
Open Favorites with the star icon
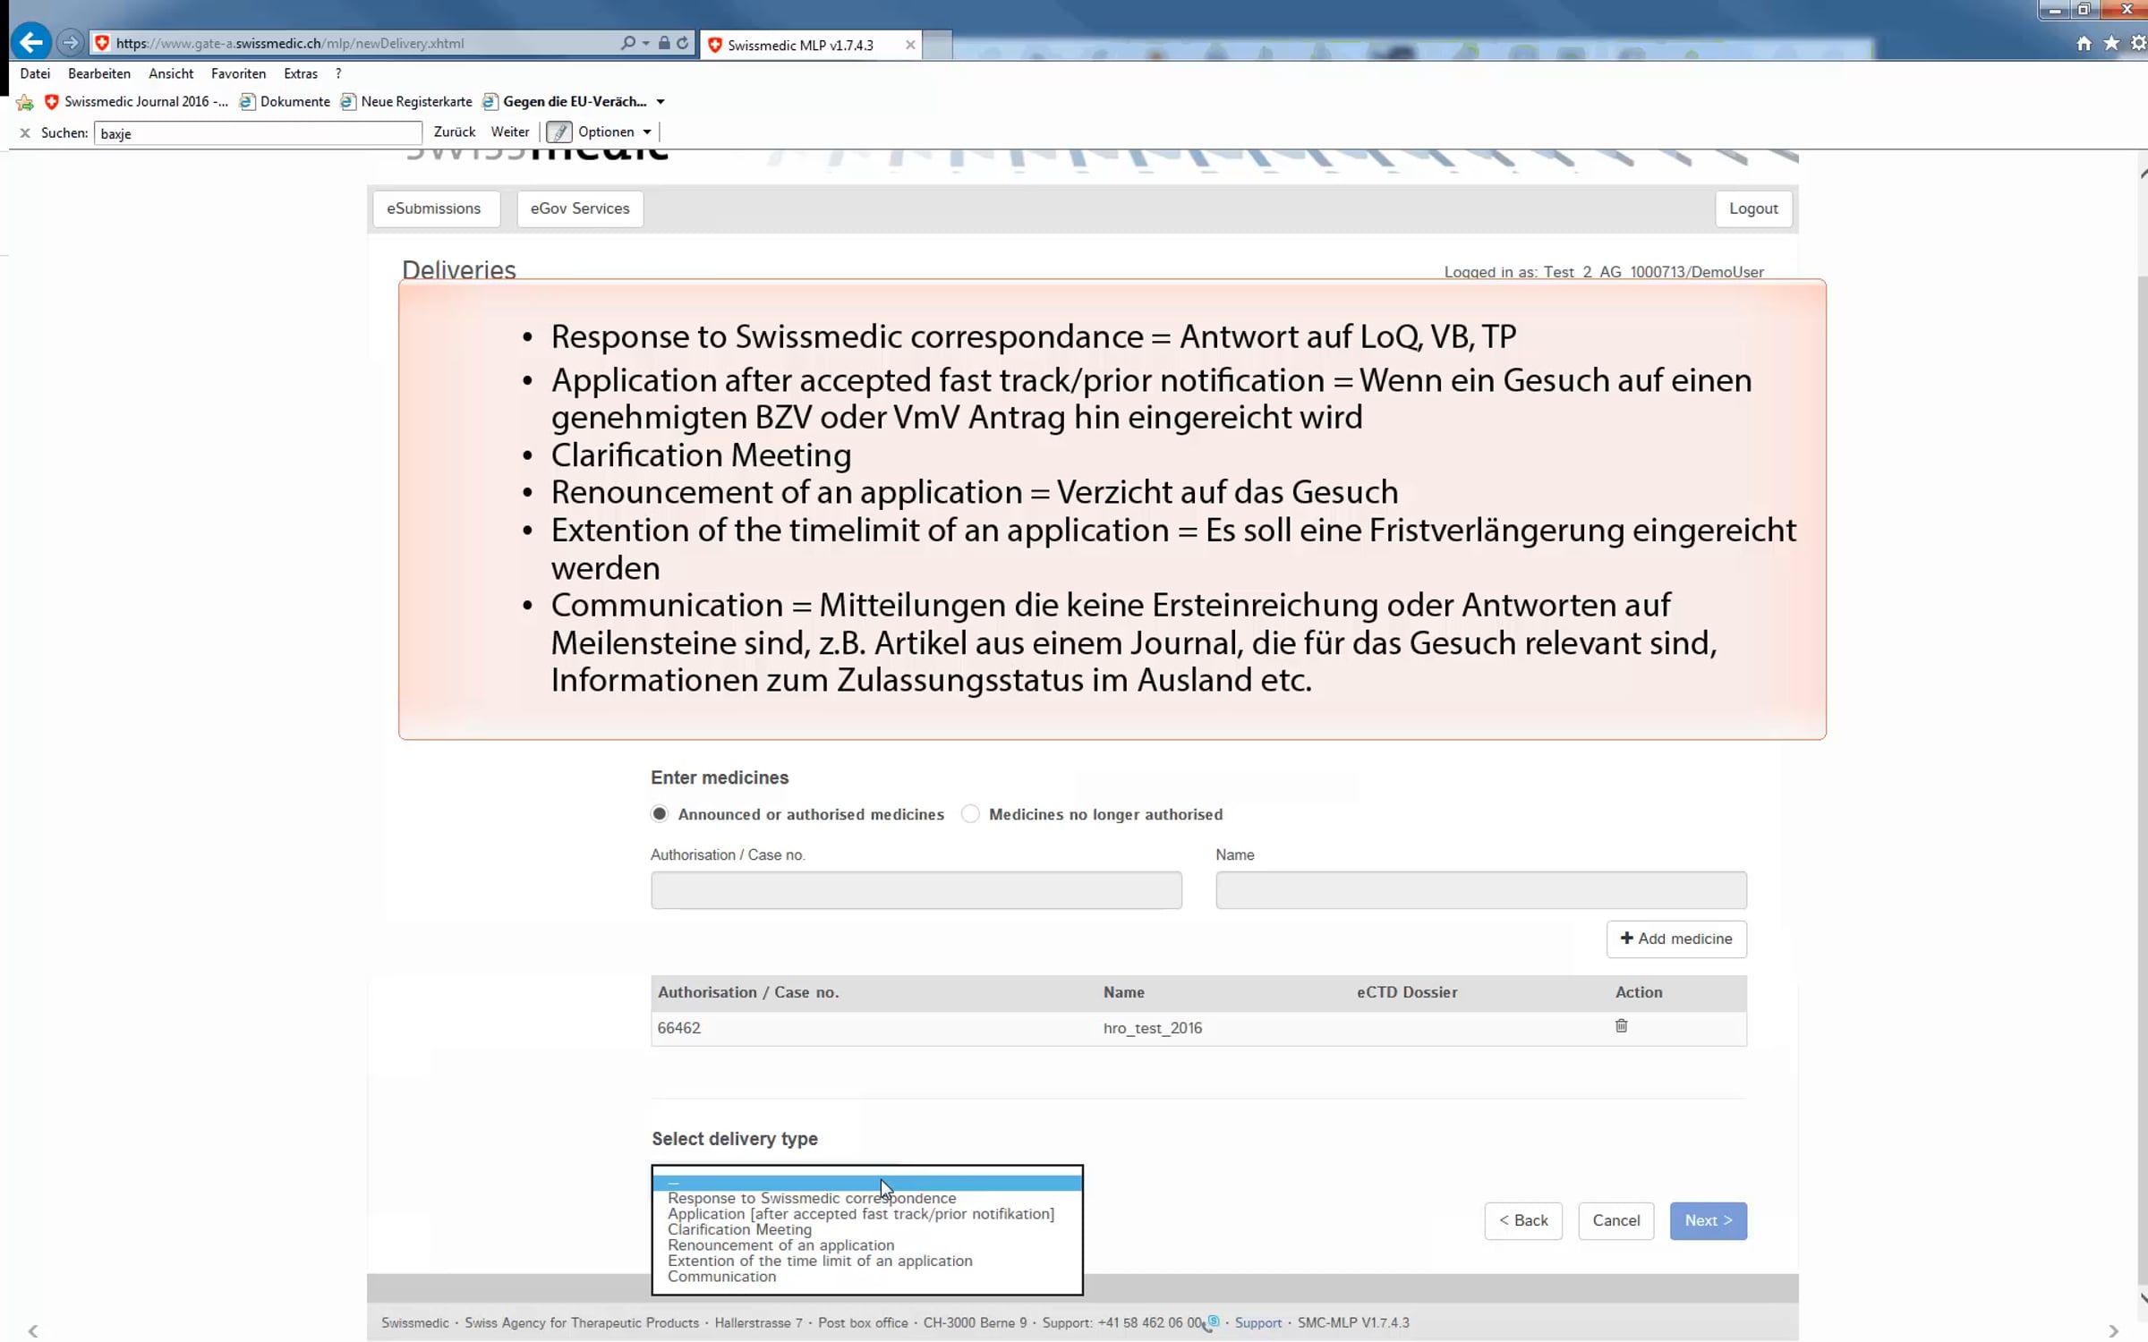(x=2111, y=43)
